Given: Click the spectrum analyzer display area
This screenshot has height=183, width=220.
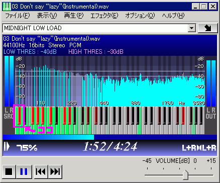Looking at the screenshot, I should point(110,81).
